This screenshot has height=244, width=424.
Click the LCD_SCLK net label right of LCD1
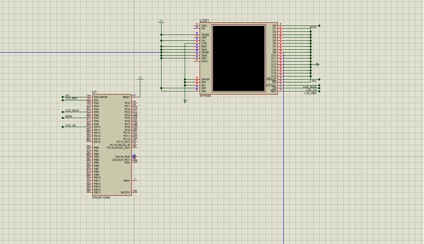(310, 87)
